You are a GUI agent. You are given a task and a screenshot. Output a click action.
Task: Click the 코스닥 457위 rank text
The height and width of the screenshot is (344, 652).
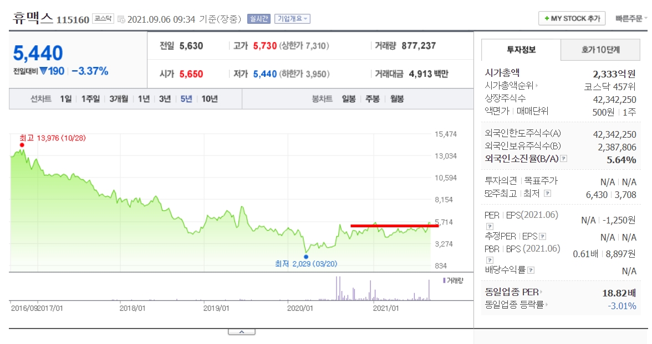pos(610,87)
